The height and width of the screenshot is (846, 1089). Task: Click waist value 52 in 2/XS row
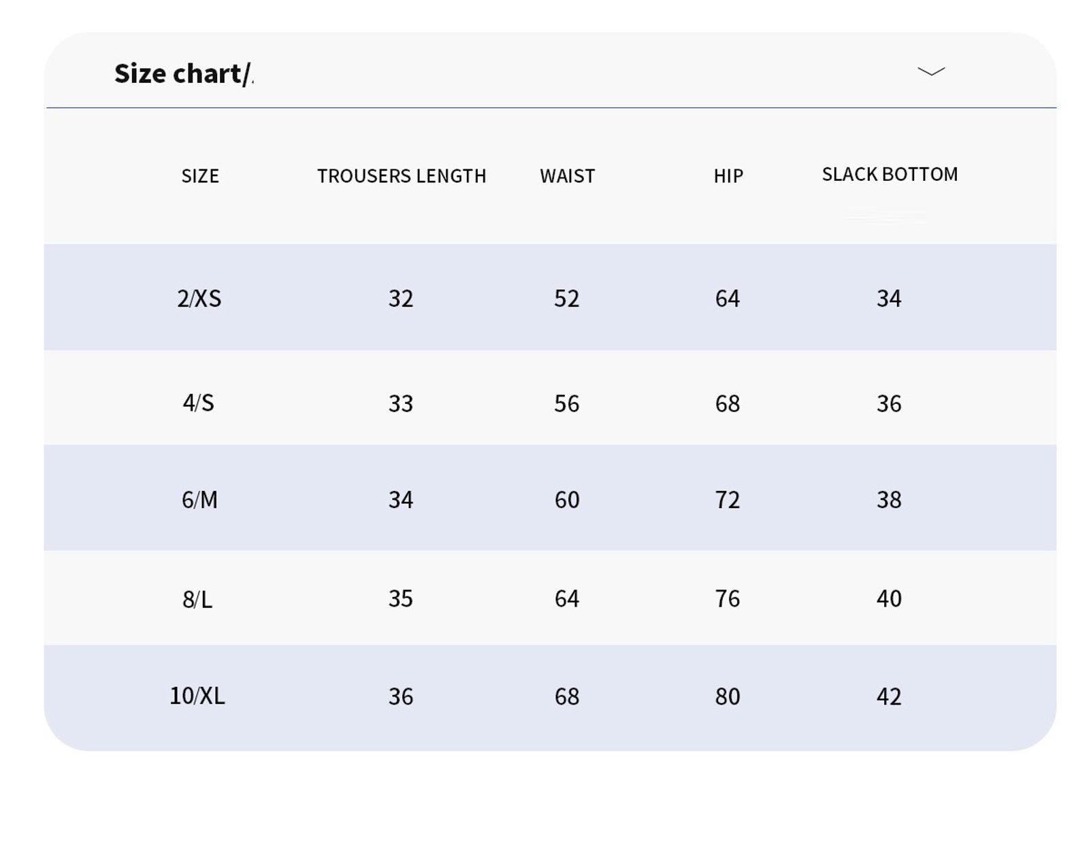(x=566, y=299)
